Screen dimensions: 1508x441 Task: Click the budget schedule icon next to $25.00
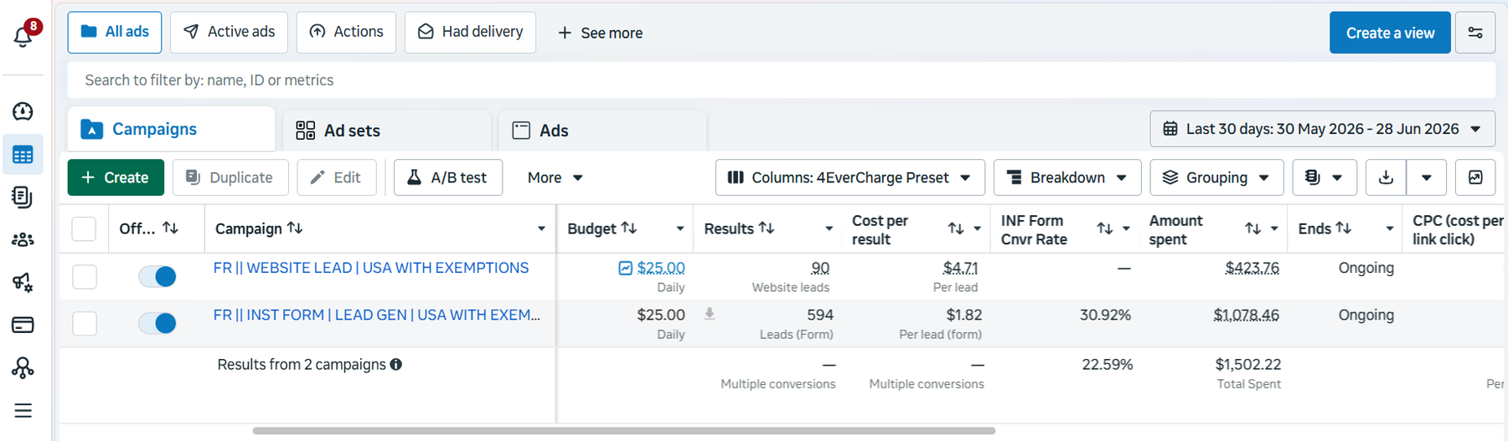click(625, 268)
